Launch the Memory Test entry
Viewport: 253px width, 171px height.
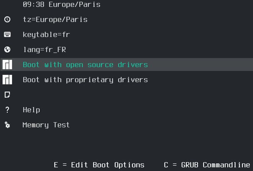pos(46,125)
